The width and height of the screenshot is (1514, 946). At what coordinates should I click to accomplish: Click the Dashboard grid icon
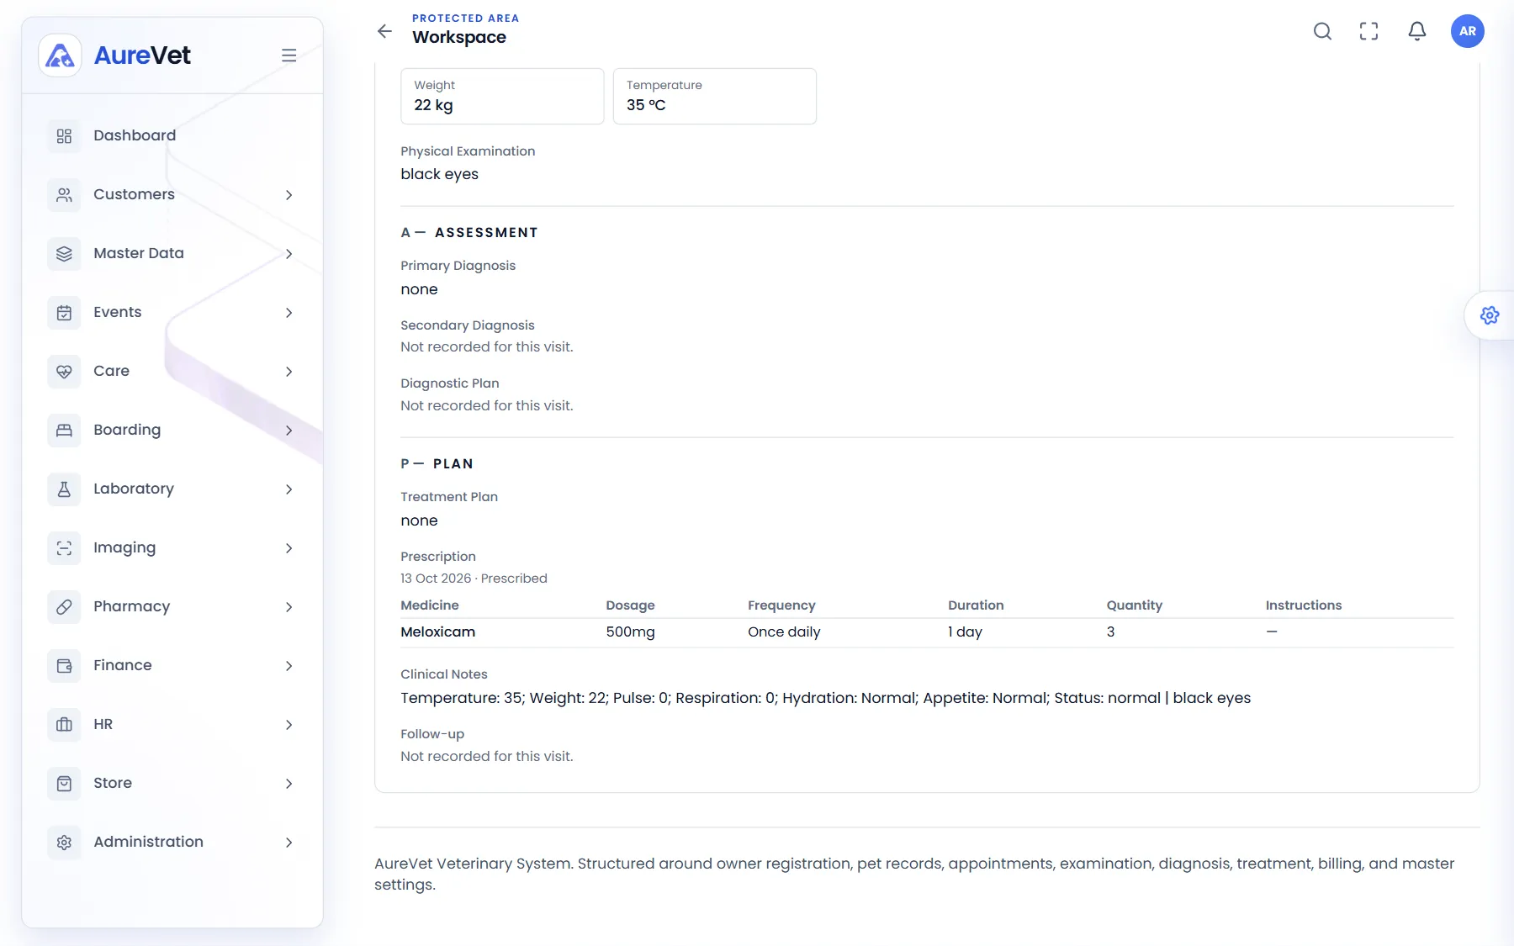(x=64, y=136)
